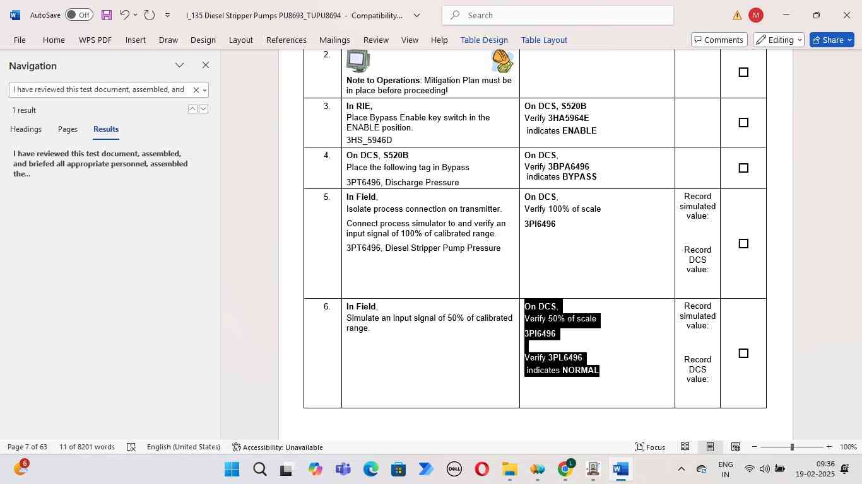The width and height of the screenshot is (862, 484).
Task: Click the zoom in plus button
Action: click(829, 447)
